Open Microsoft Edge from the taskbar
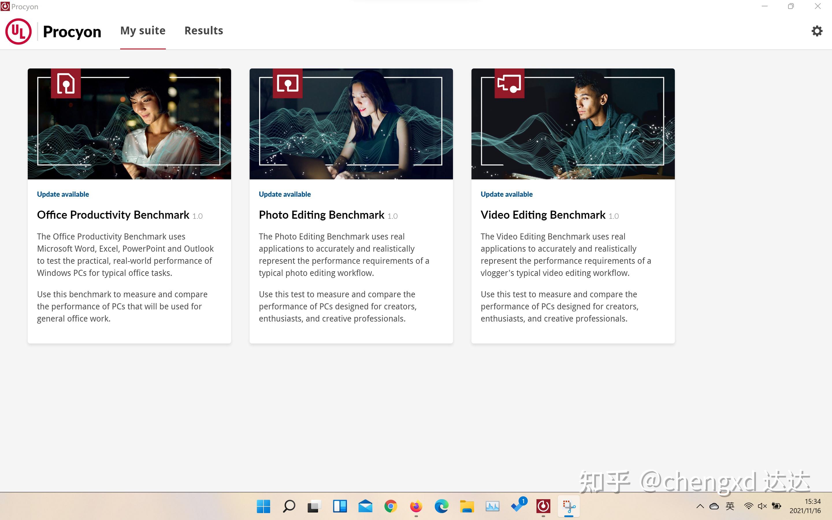This screenshot has width=832, height=520. pos(441,506)
